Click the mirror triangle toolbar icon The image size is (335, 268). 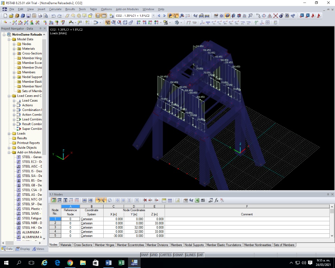click(x=270, y=16)
